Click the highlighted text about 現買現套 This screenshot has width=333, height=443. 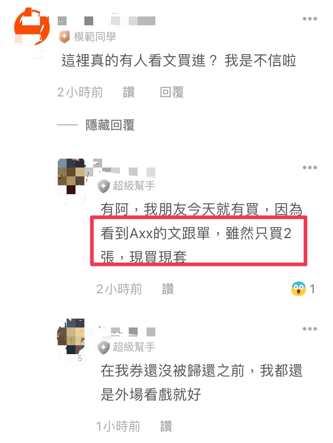click(x=144, y=257)
